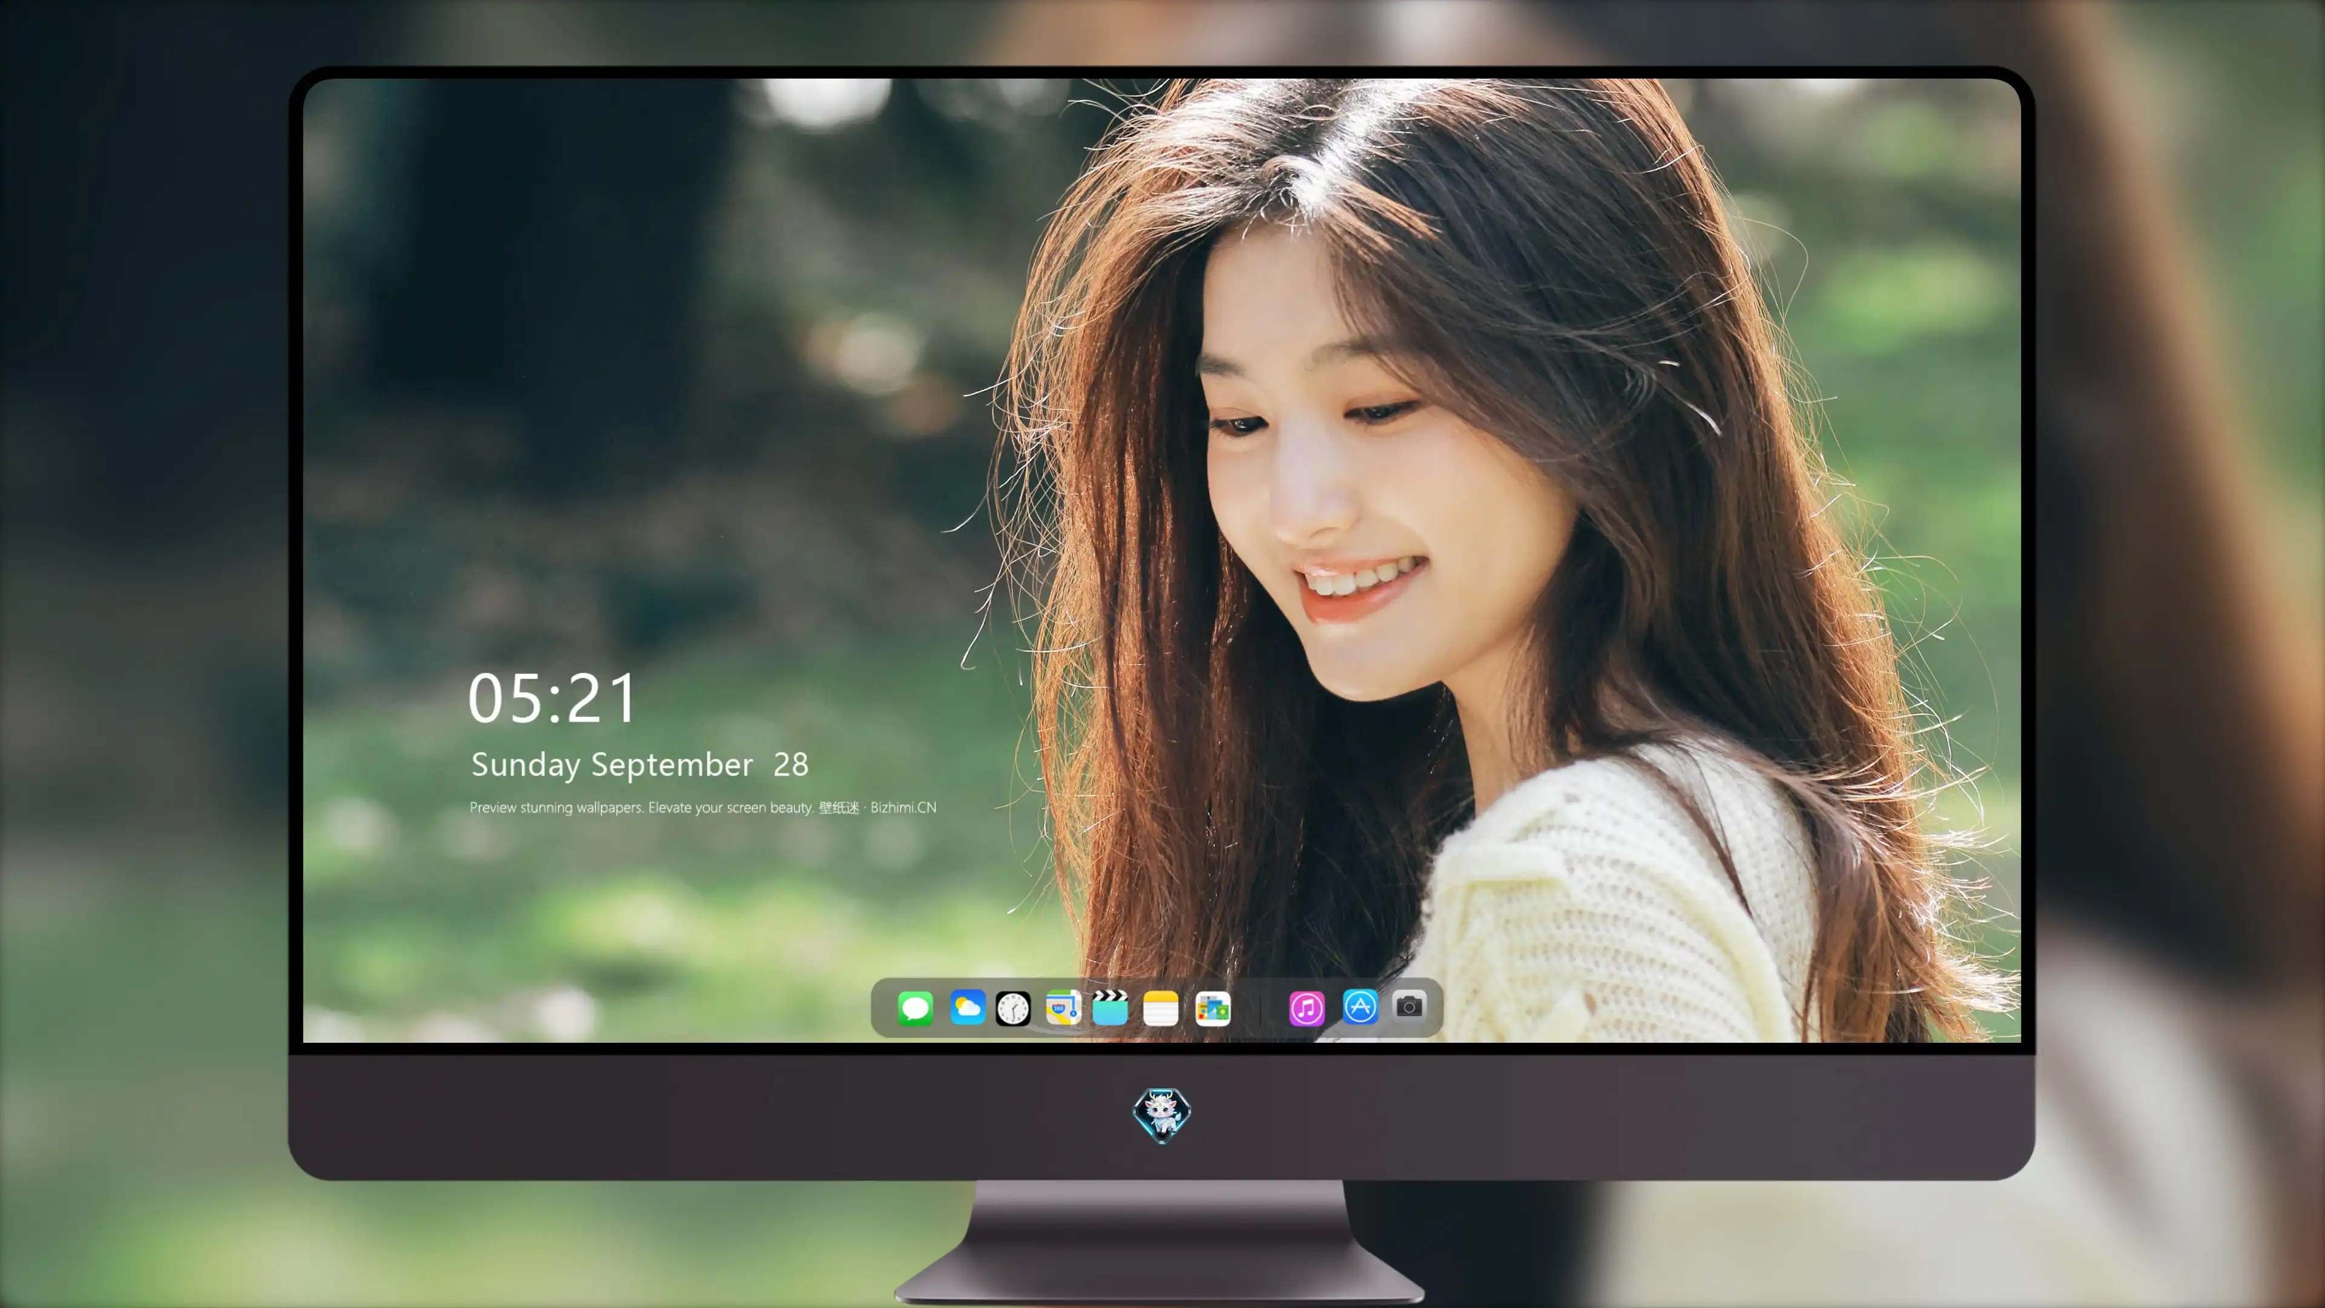Launch the App Store from the dock
Image resolution: width=2325 pixels, height=1308 pixels.
click(x=1360, y=1006)
